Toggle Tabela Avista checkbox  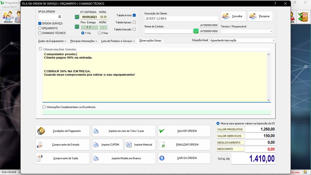coord(134,15)
